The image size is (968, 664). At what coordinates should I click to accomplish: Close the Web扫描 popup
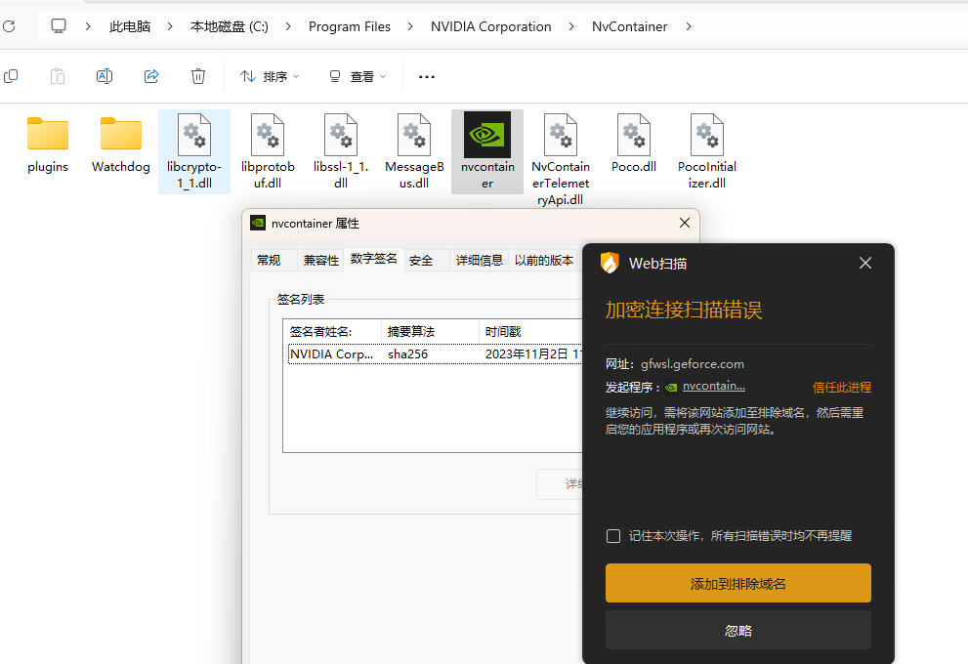point(865,263)
